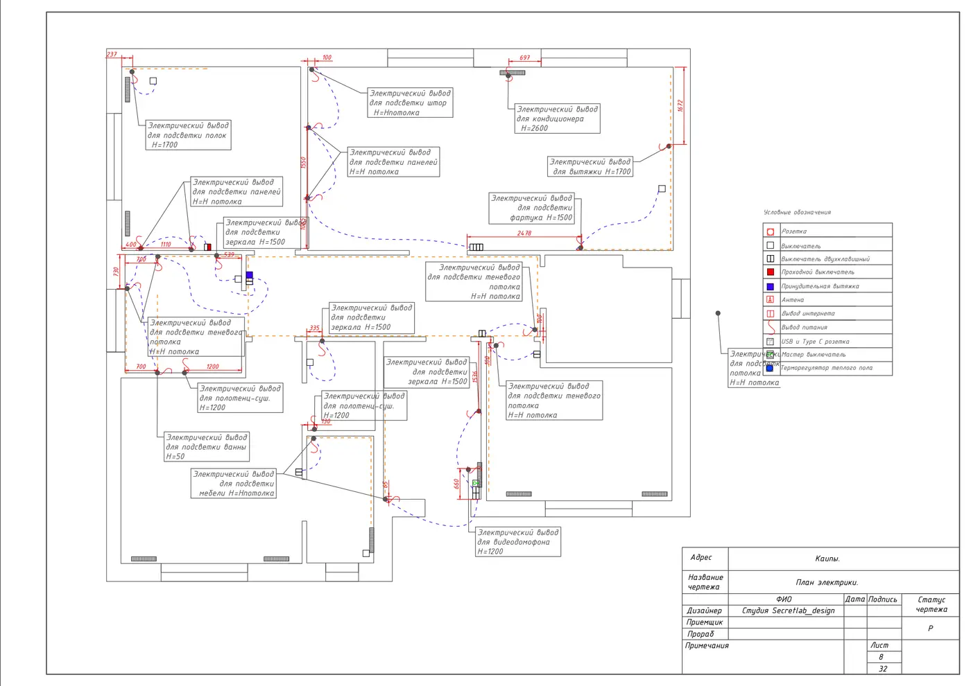Screen dimensions: 971x686
Task: Select the red dimension value '237'
Action: 112,54
